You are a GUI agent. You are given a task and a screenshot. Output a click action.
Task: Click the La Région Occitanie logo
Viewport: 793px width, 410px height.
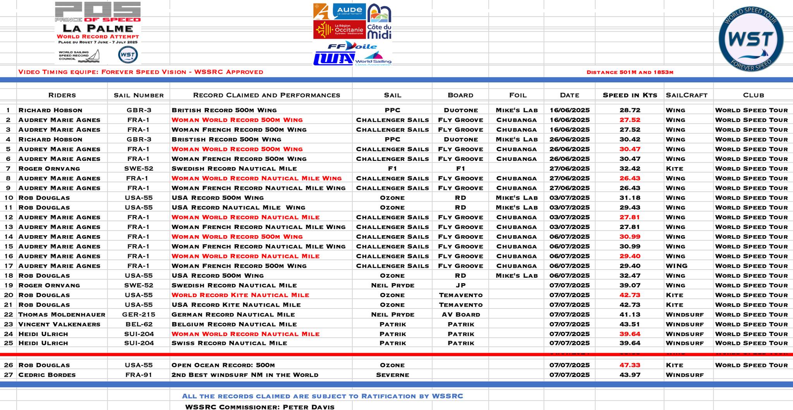(x=339, y=30)
